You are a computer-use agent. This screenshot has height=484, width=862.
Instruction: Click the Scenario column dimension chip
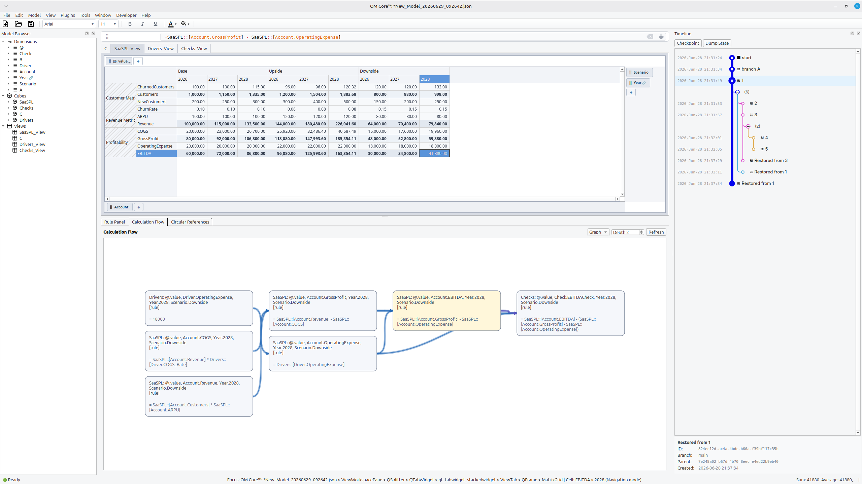click(639, 72)
